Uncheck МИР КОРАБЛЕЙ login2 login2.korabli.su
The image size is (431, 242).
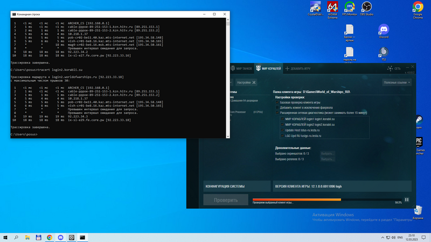tap(282, 125)
